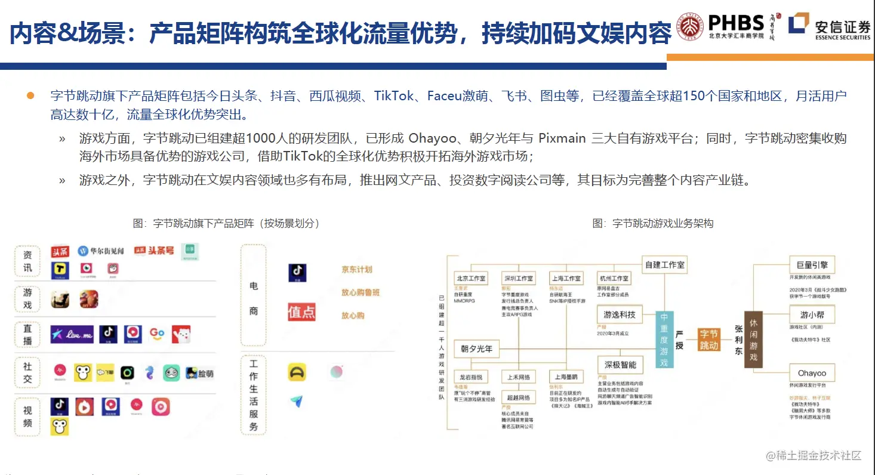
Task: Click the red game icon in 游戏 row
Action: point(89,299)
